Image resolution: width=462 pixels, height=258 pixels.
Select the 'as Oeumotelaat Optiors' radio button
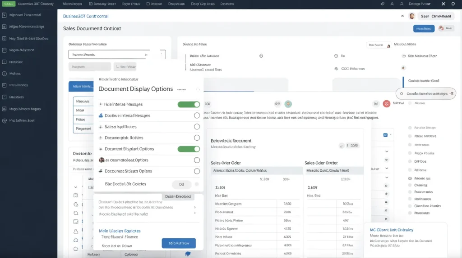pos(197,160)
